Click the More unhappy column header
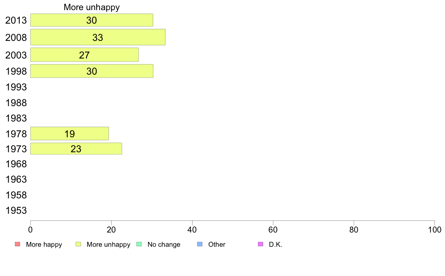This screenshot has height=276, width=445. (92, 7)
